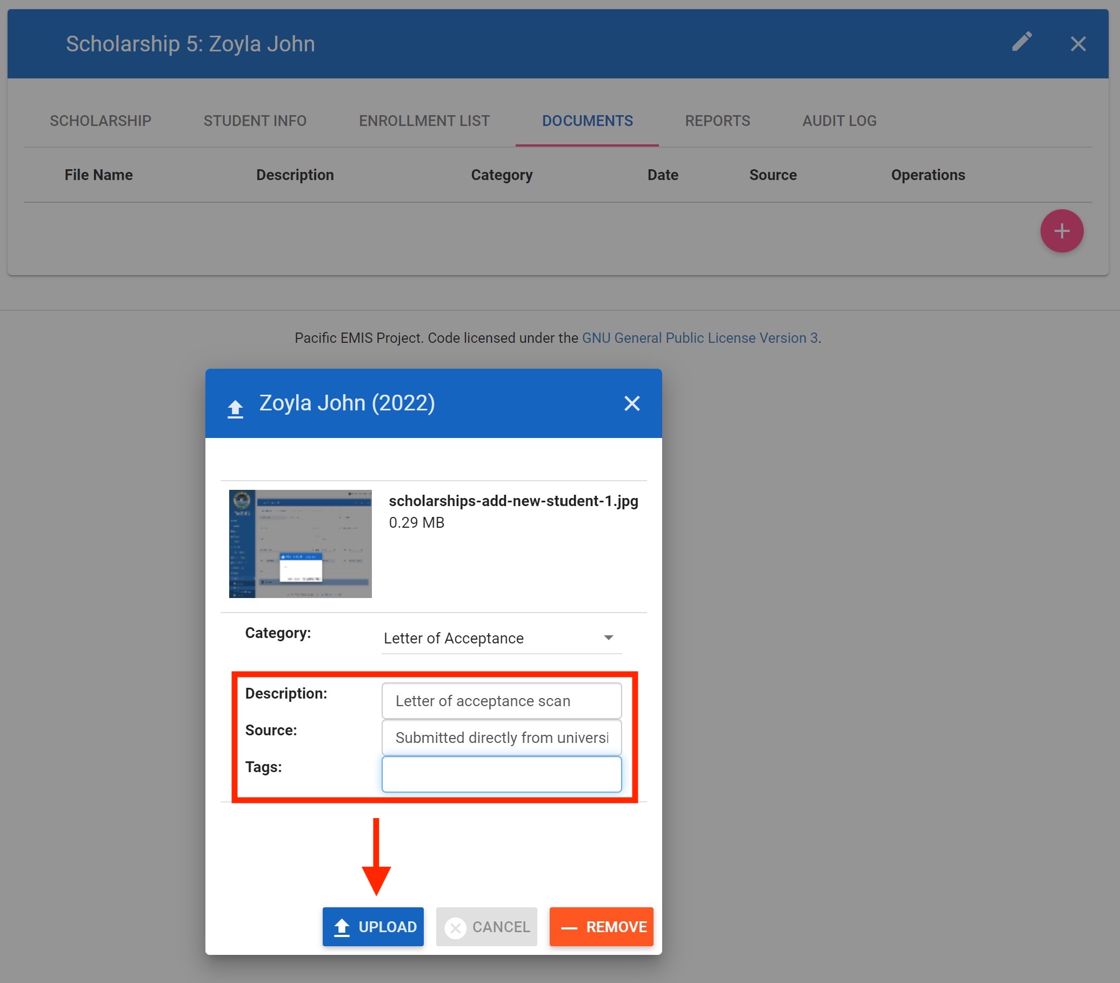
Task: Close the Scholarship 5 panel with X
Action: [1078, 44]
